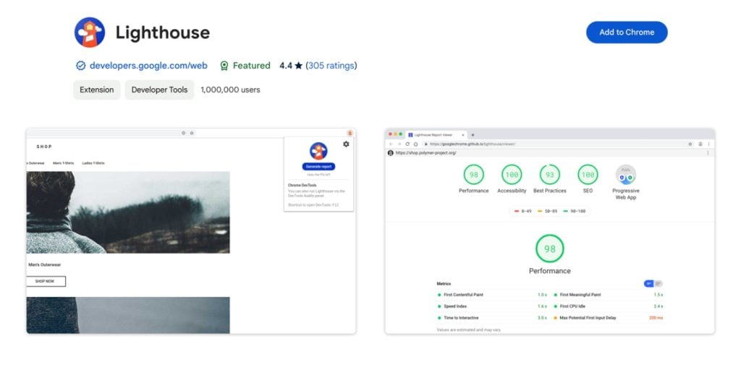Click the Ladies T-Shirts tab in shop screenshot
This screenshot has width=741, height=385.
pos(93,163)
